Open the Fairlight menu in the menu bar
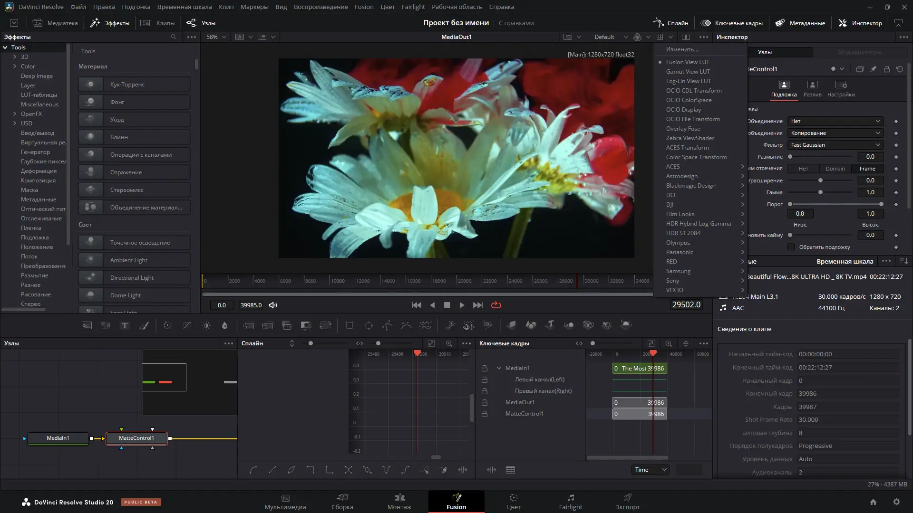Image resolution: width=913 pixels, height=513 pixels. pyautogui.click(x=413, y=7)
